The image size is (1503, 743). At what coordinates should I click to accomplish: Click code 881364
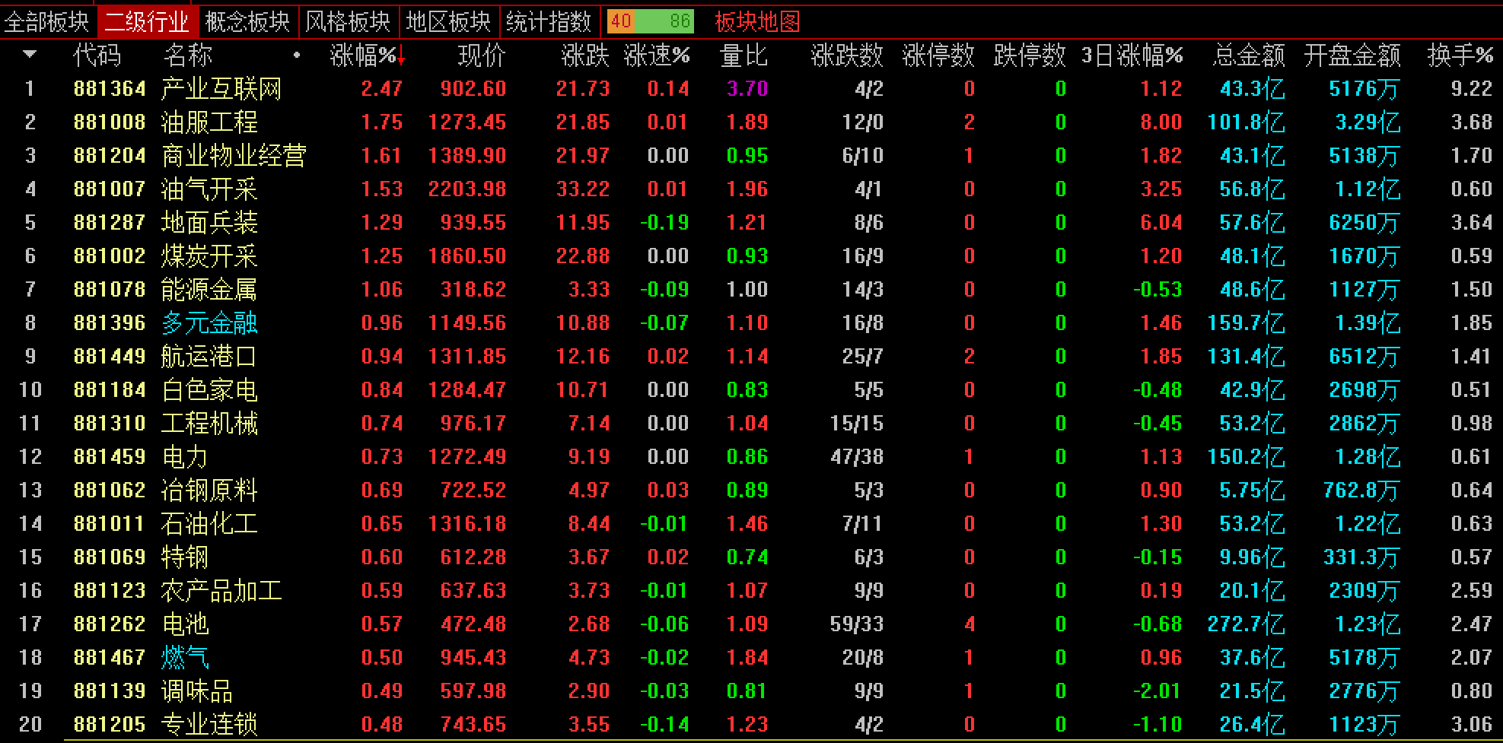pos(110,89)
